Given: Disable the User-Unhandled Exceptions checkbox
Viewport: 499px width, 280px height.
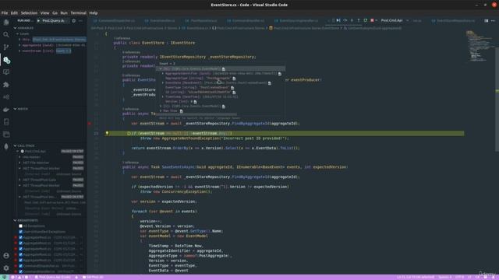Looking at the screenshot, I should point(21,232).
